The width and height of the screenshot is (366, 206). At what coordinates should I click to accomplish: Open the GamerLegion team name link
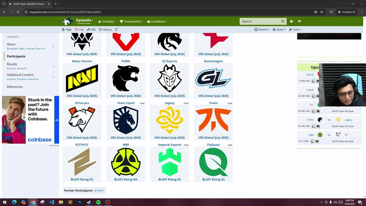point(213,61)
